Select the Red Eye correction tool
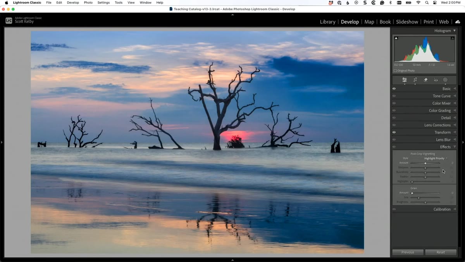The image size is (465, 262). pos(436,80)
